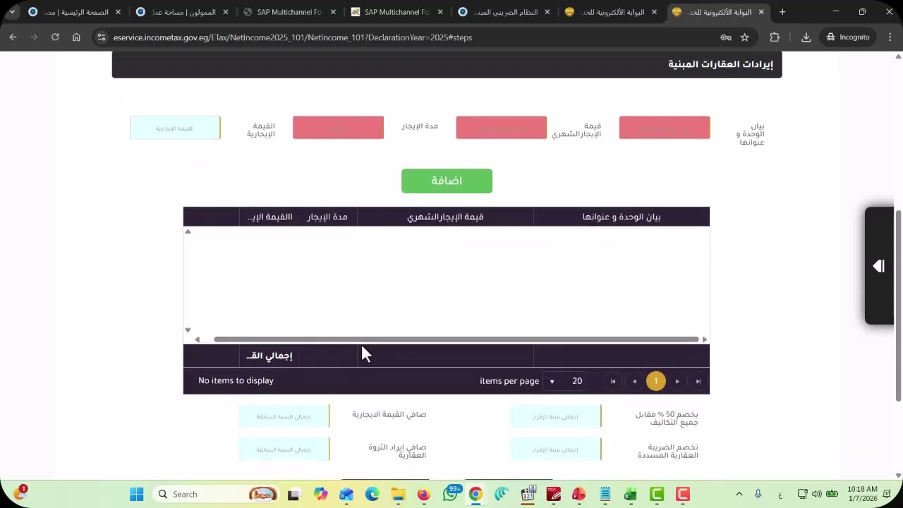The image size is (903, 508).
Task: Click the تخصم الضريبة العقارية المسددة field
Action: pyautogui.click(x=555, y=449)
